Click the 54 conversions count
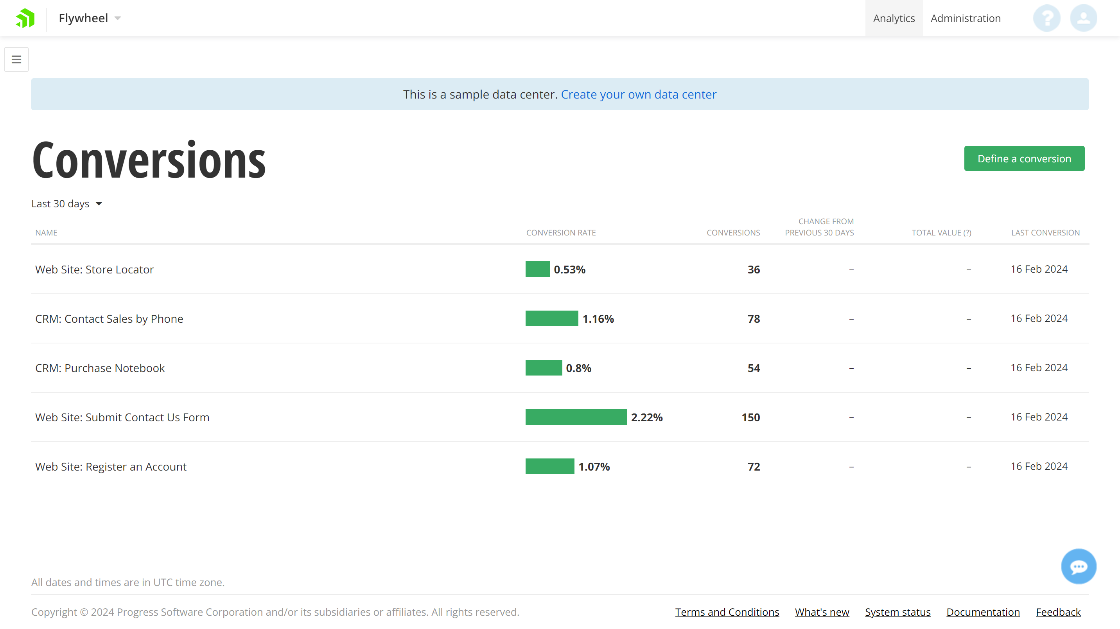The height and width of the screenshot is (629, 1120). [x=754, y=368]
